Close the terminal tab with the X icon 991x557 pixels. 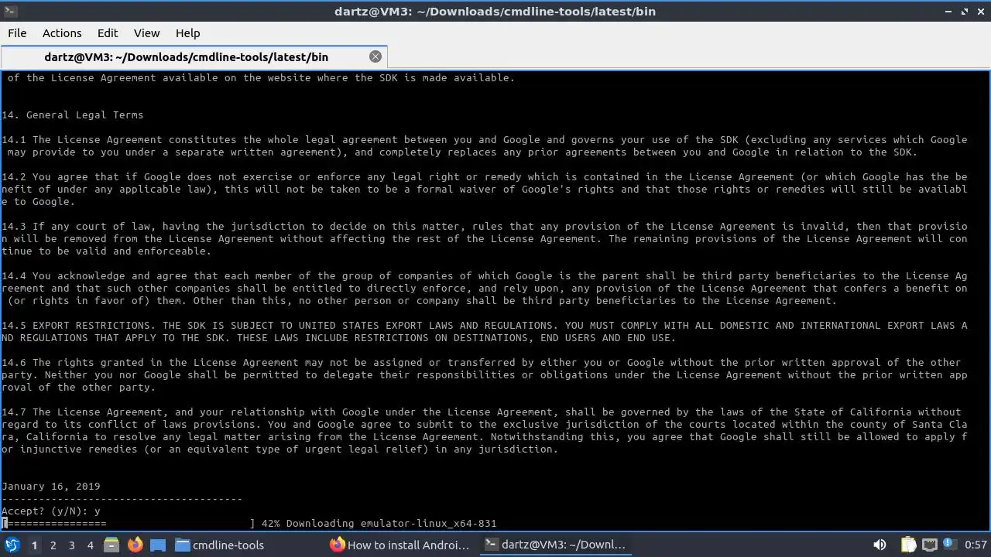pos(375,56)
